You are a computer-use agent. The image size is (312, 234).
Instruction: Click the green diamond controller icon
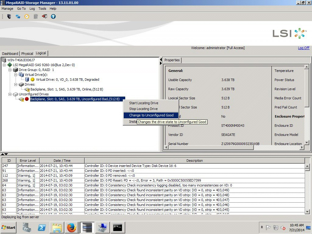coord(9,65)
